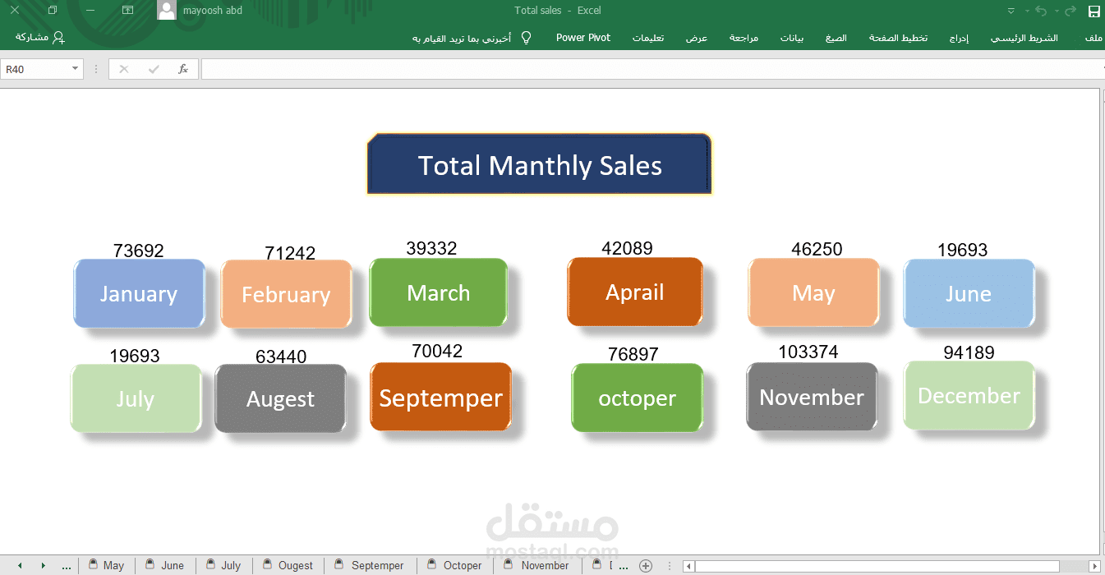The height and width of the screenshot is (575, 1105).
Task: Click the formula bar Enter checkmark icon
Action: tap(154, 70)
